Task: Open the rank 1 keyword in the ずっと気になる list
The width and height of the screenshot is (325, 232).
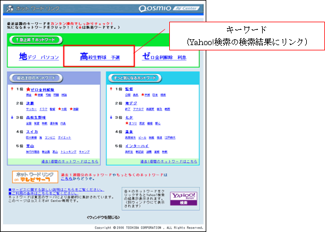Action: pos(129,89)
